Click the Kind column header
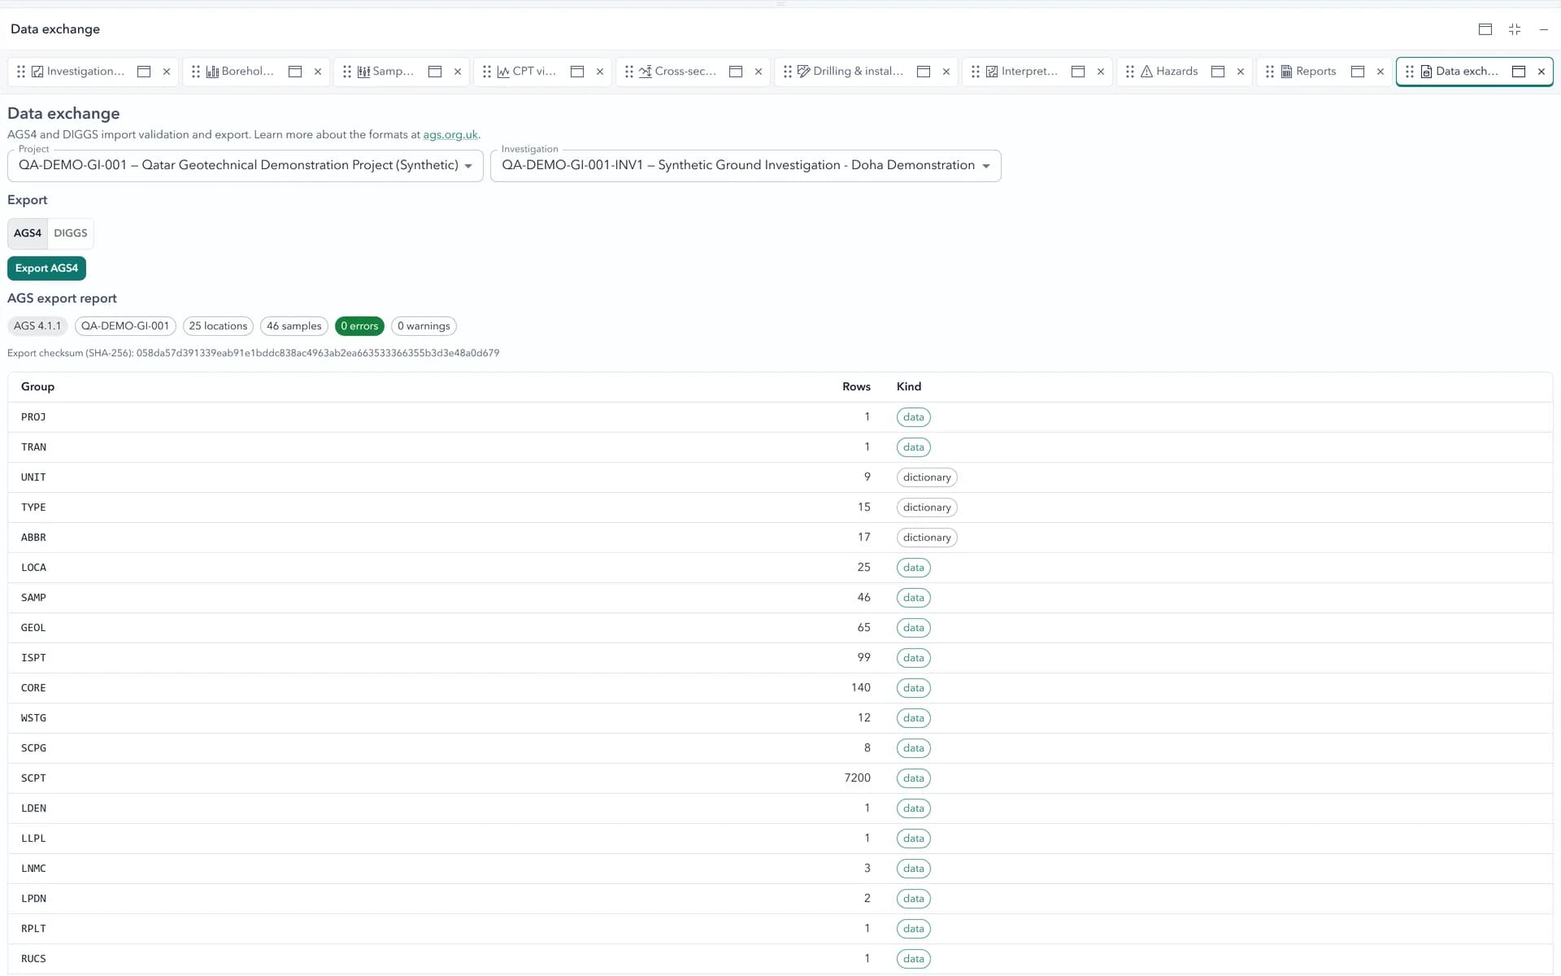 909,387
